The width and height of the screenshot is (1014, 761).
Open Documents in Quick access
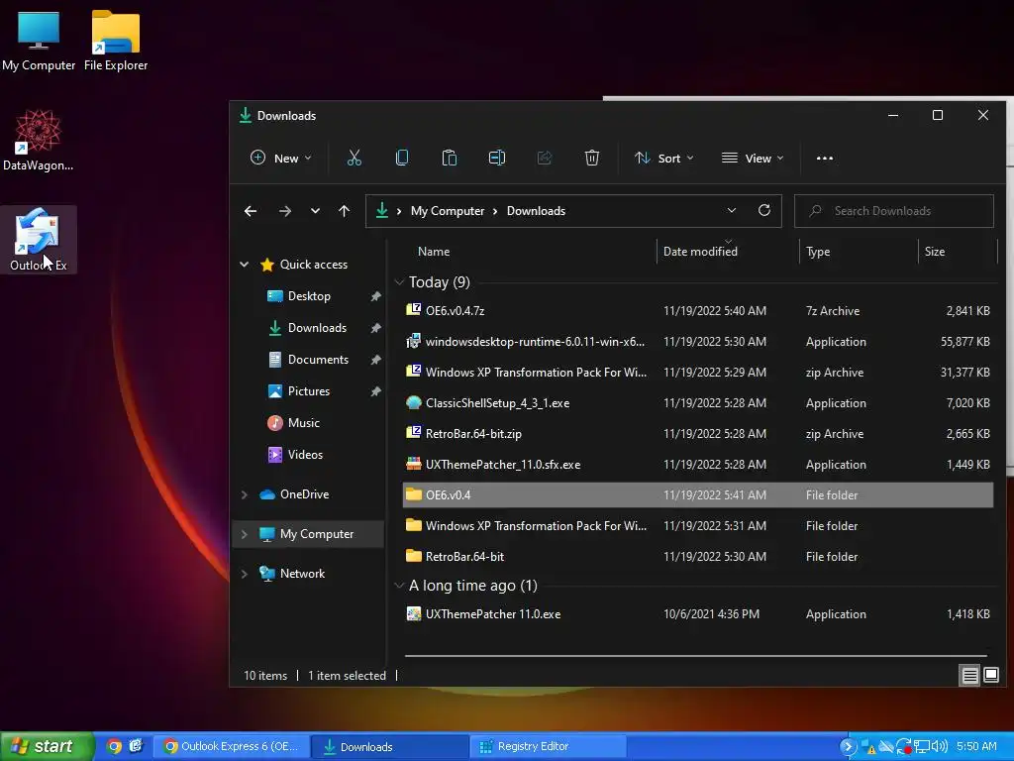(x=318, y=359)
